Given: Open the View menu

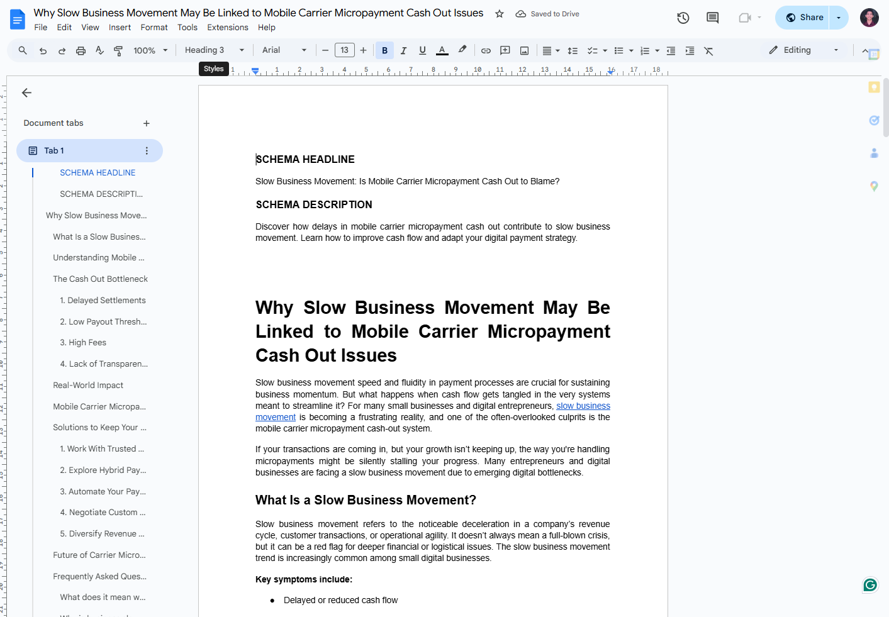Looking at the screenshot, I should [90, 28].
